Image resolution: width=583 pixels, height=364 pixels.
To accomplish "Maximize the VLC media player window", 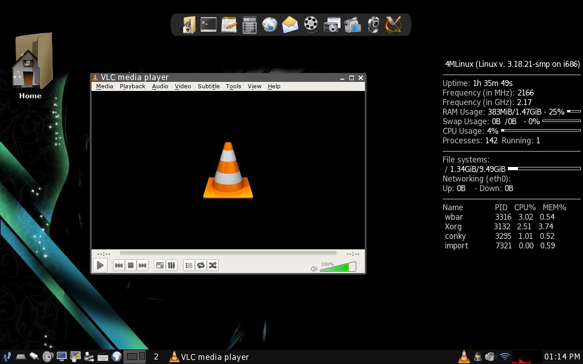I will pos(352,78).
